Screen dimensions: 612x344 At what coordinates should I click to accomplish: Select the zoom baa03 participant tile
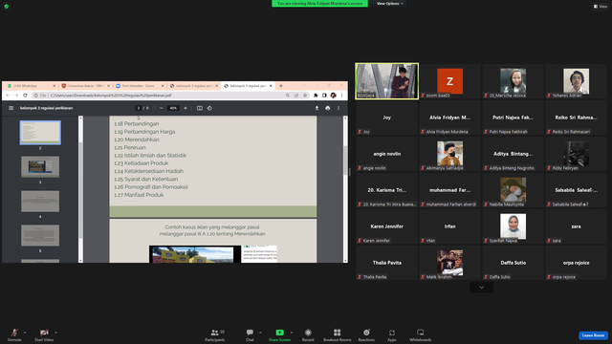[x=450, y=81]
